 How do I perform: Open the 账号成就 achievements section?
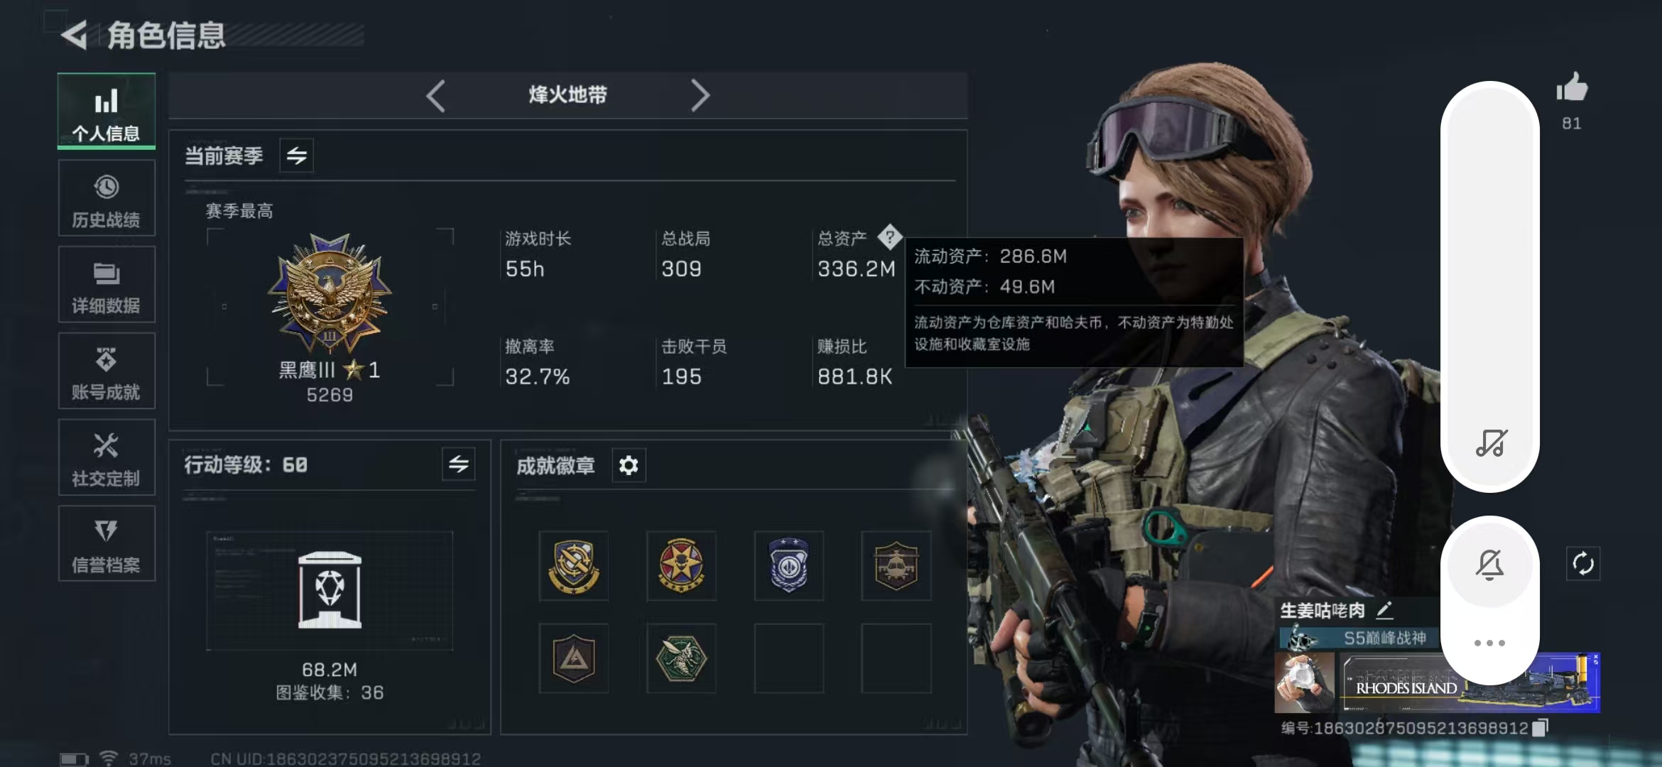coord(107,371)
